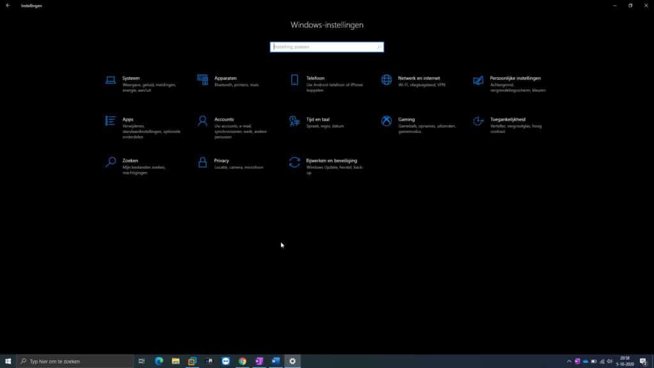Open Task View on the taskbar
654x368 pixels.
142,362
